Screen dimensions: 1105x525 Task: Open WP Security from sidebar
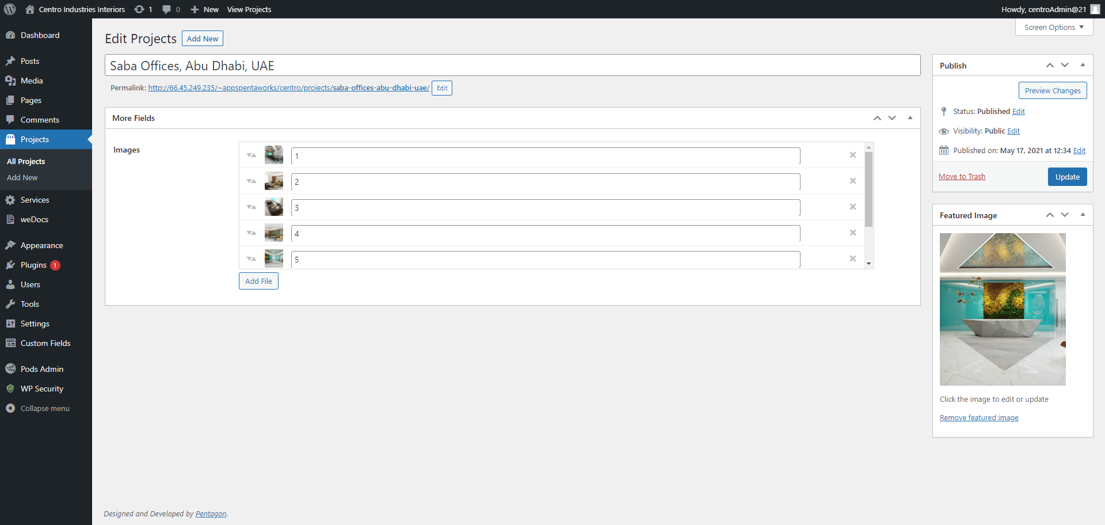(41, 389)
